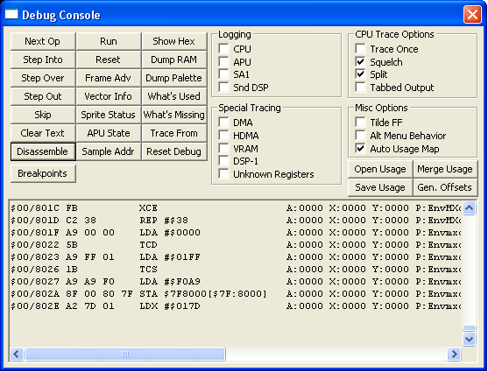This screenshot has height=372, width=488.
Task: Open the Breakpoints dialog
Action: coord(43,173)
